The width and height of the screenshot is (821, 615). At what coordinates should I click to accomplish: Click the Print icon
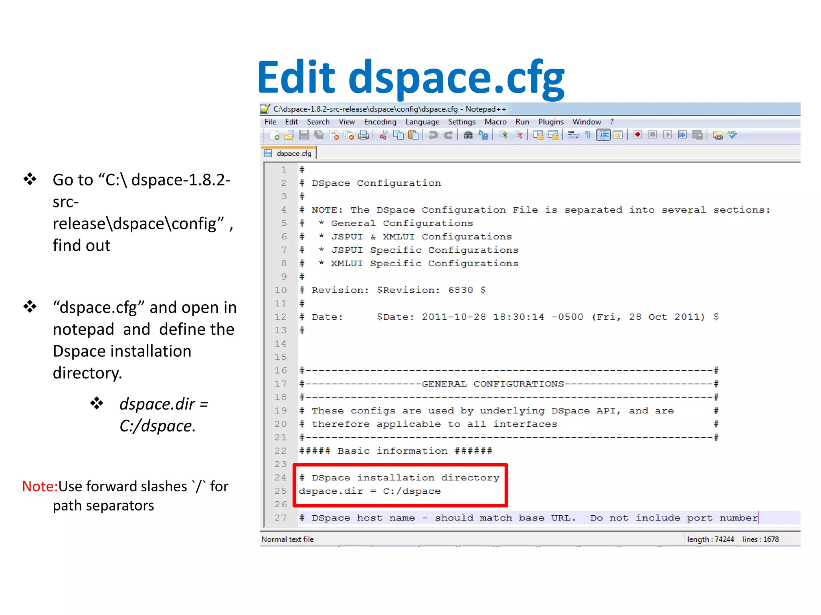coord(364,135)
